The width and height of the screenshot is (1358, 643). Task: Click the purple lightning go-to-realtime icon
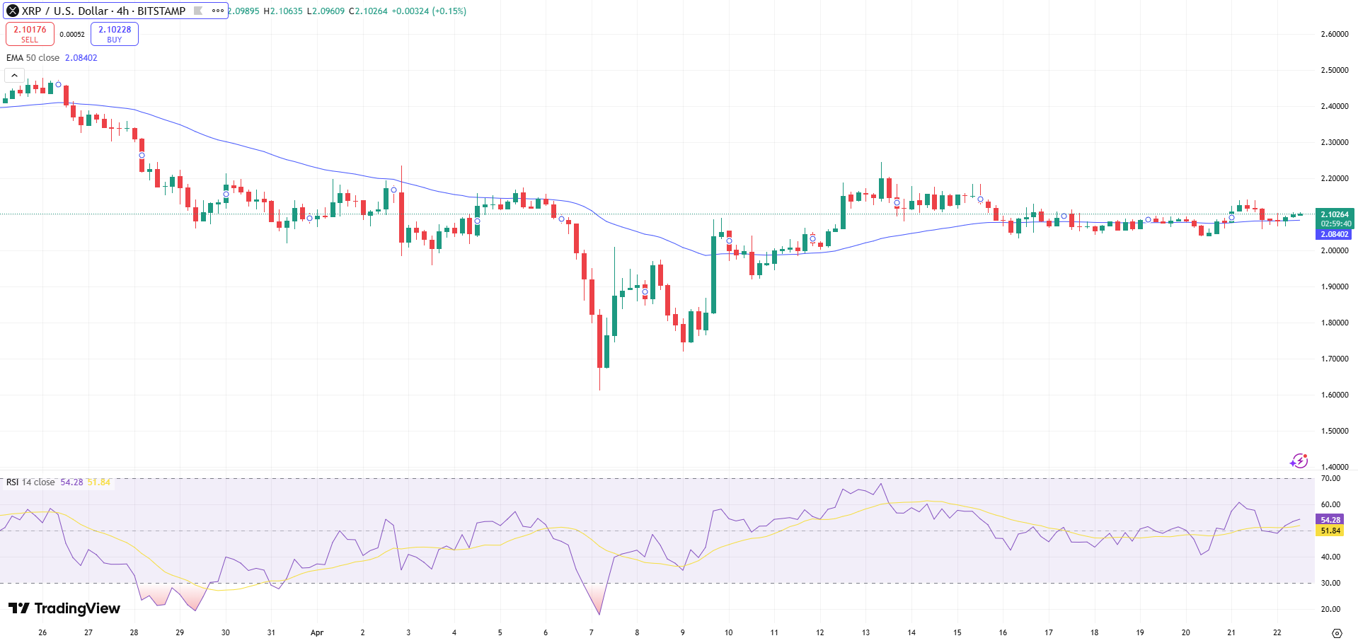1299,461
